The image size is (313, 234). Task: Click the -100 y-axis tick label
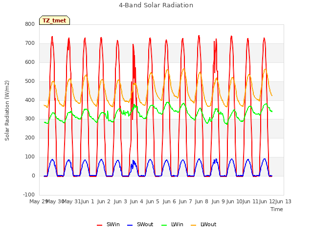tap(29, 195)
